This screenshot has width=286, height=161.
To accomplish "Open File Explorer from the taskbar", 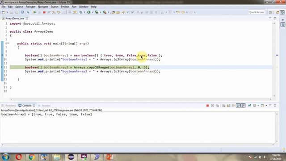I will click(x=57, y=157).
